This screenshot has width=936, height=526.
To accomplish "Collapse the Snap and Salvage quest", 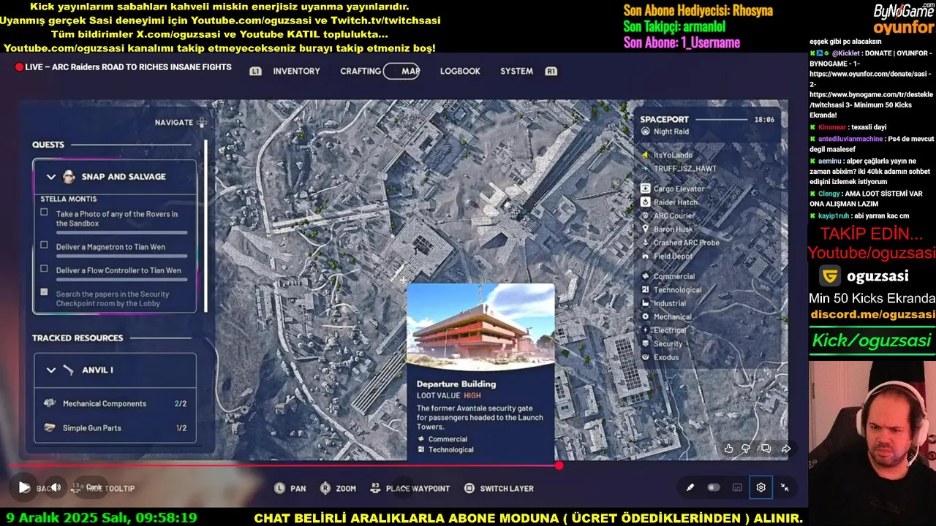I will pos(51,177).
